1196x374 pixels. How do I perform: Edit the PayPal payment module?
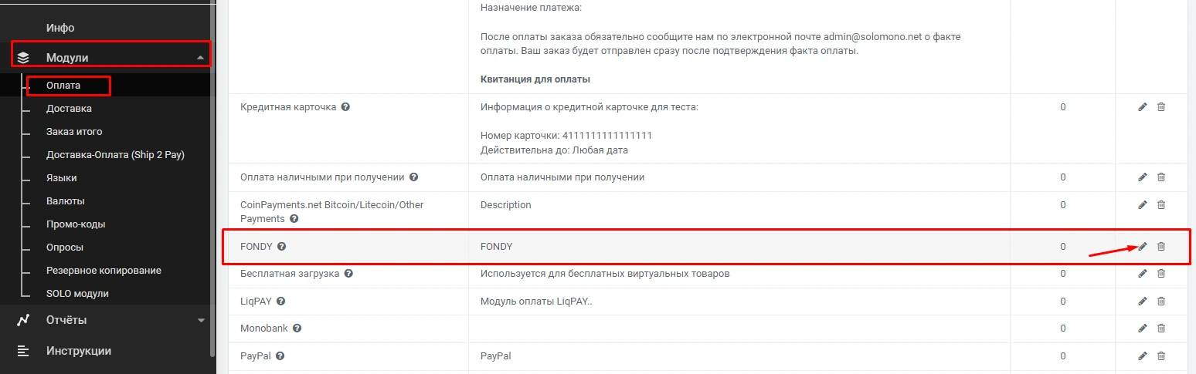point(1143,356)
